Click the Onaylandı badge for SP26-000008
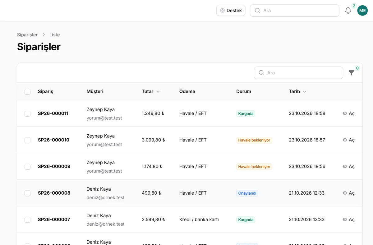The width and height of the screenshot is (373, 245). click(x=247, y=193)
